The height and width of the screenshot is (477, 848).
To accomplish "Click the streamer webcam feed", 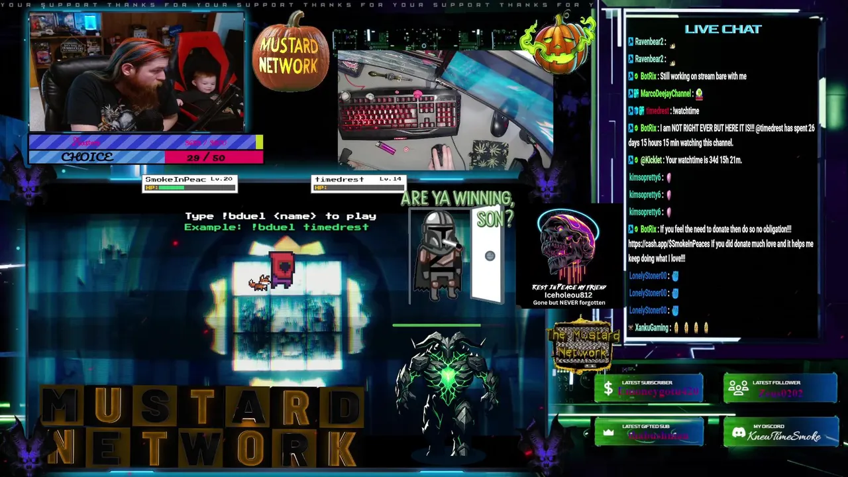I will 137,73.
